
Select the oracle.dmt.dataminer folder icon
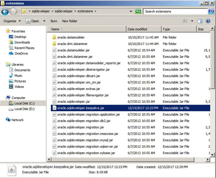[54, 44]
